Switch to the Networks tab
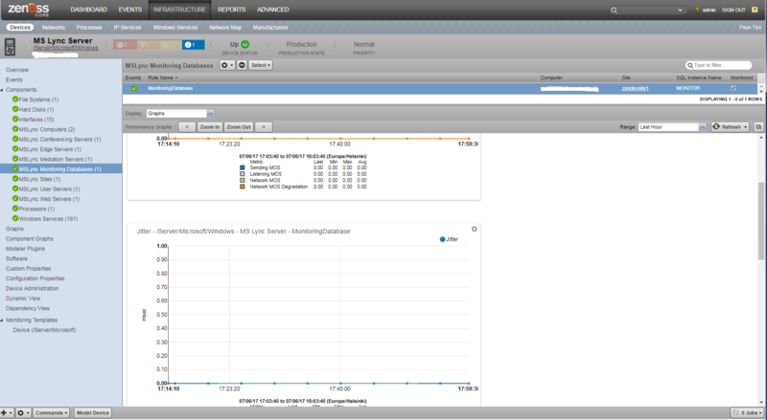Viewport: 767px width, 420px height. coord(54,28)
